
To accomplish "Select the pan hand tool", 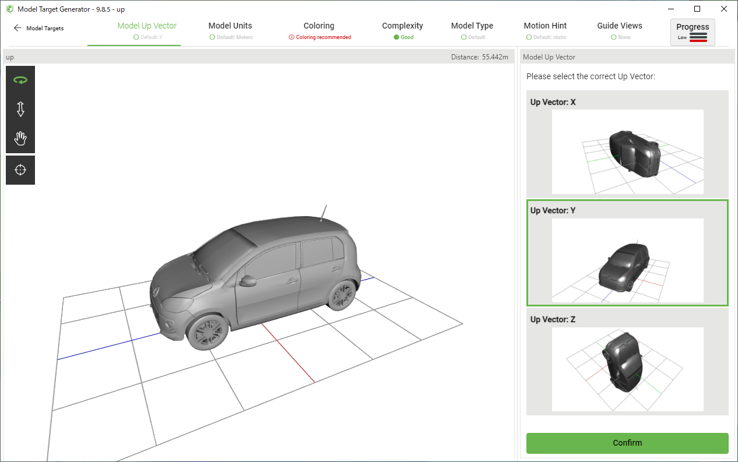I will point(20,139).
